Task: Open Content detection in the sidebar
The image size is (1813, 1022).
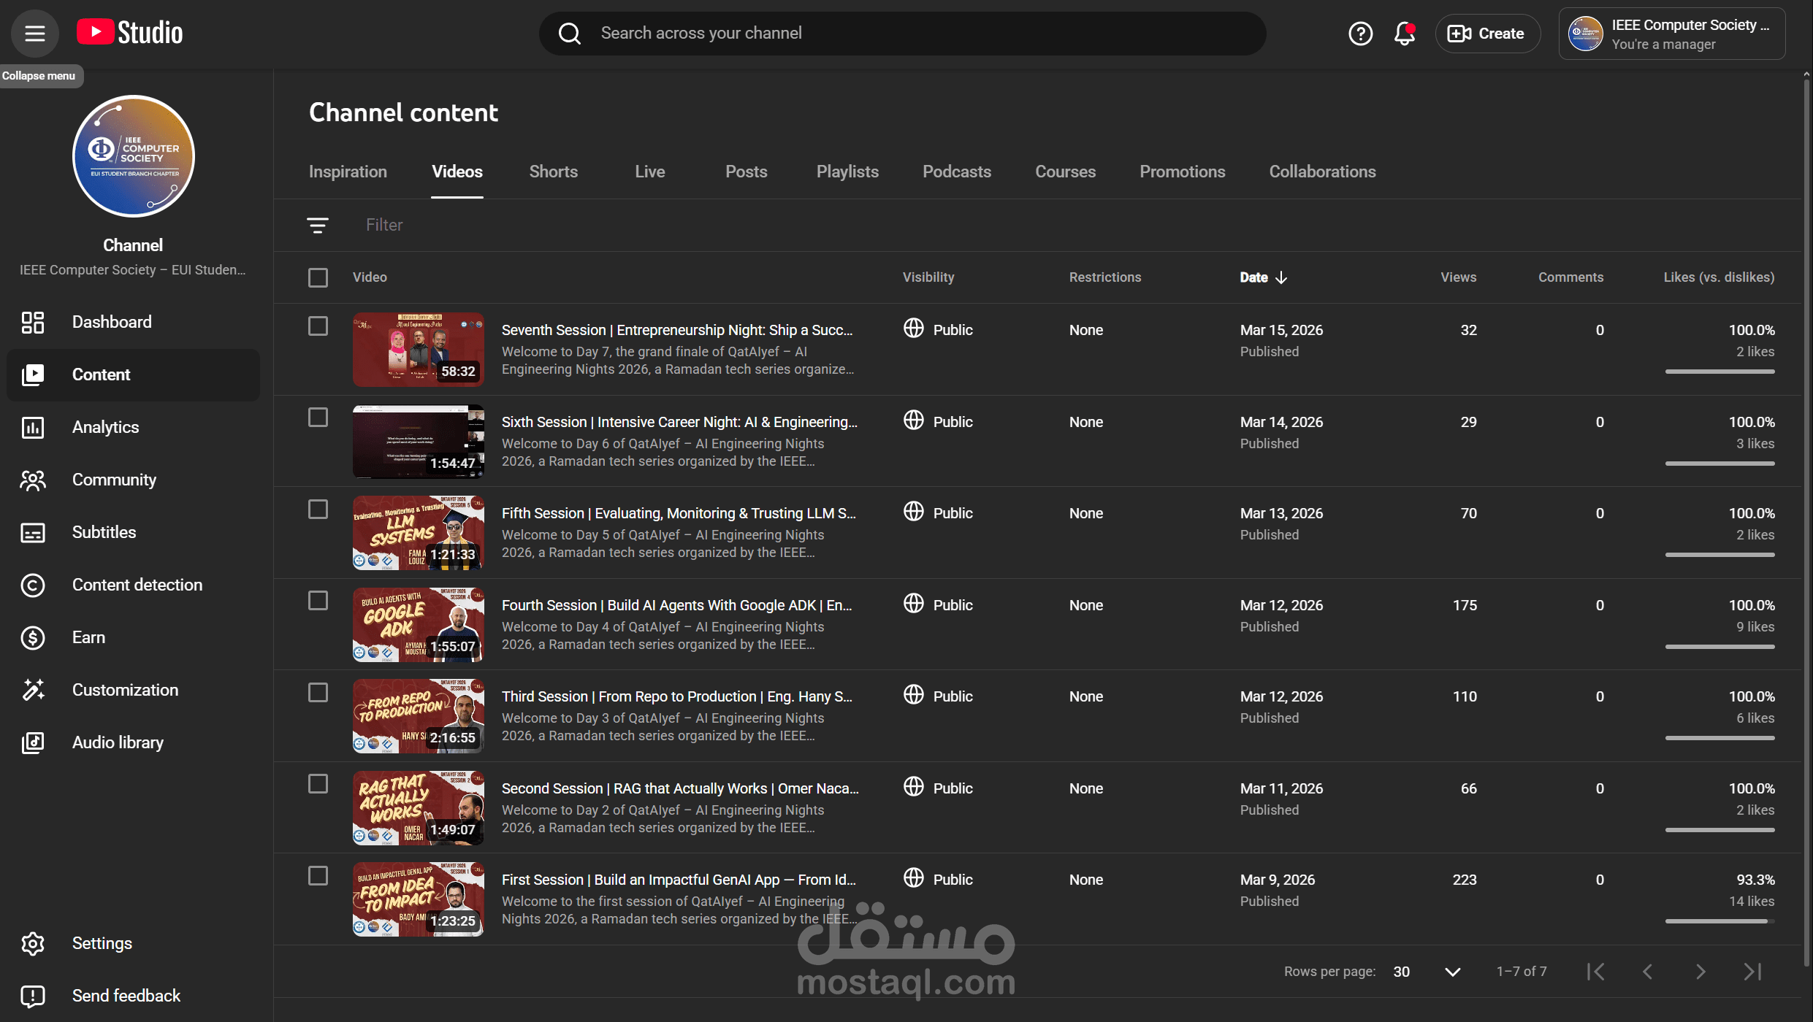Action: tap(137, 585)
